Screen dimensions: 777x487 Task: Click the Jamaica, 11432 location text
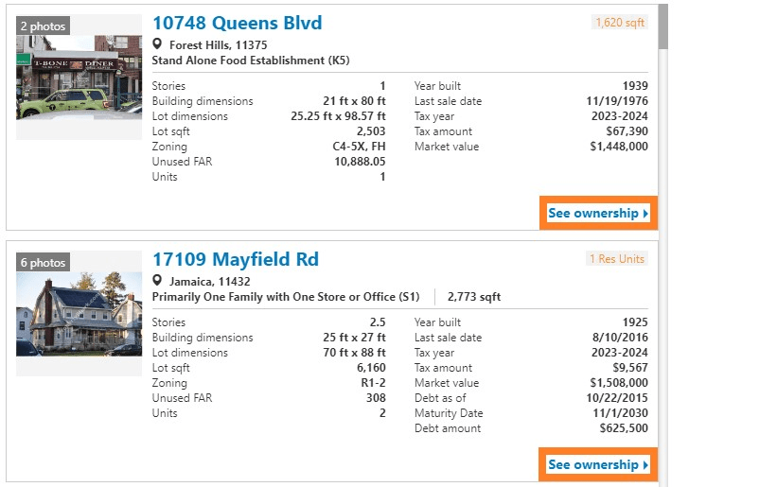(x=210, y=282)
